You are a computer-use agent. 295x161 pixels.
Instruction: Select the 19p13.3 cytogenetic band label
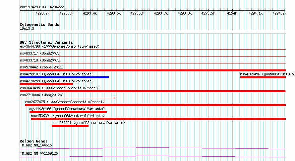pyautogui.click(x=27, y=28)
